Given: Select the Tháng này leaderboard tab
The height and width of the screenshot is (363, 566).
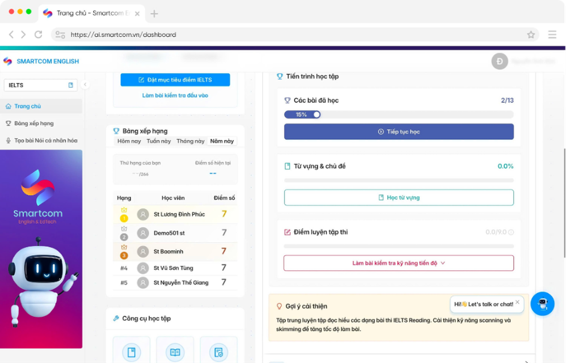Looking at the screenshot, I should click(190, 141).
